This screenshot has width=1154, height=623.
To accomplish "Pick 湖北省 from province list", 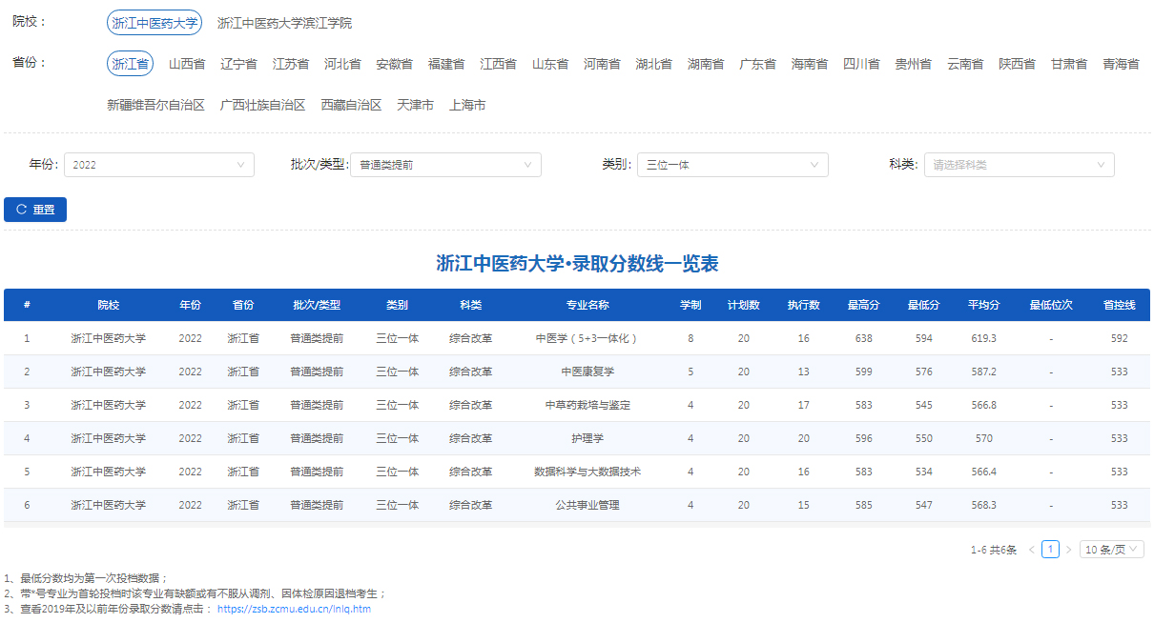I will (653, 64).
